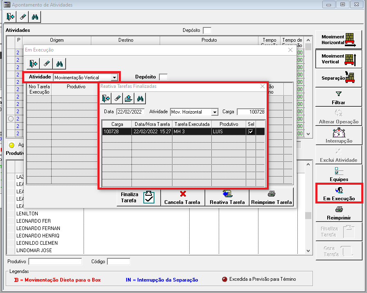This screenshot has width=367, height=293.
Task: Click Origem column header in Atividades
Action: click(57, 40)
